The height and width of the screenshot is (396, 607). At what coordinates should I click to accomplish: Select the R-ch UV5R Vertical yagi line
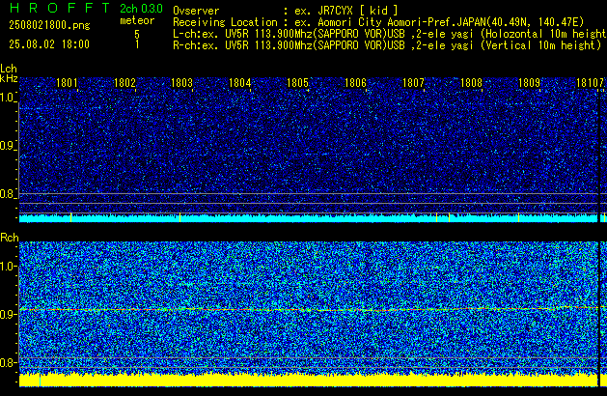tap(387, 45)
